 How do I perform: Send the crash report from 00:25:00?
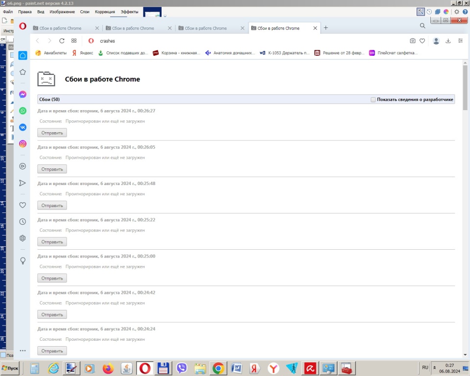click(52, 278)
